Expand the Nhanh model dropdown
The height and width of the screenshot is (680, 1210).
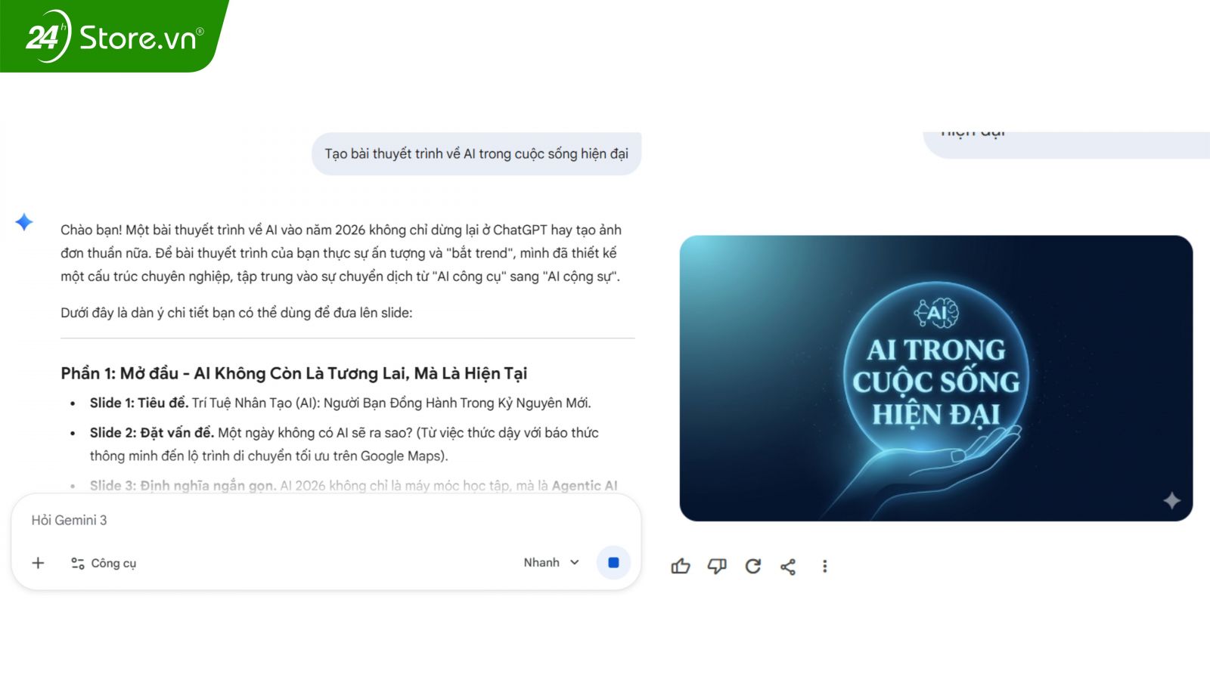click(x=542, y=563)
